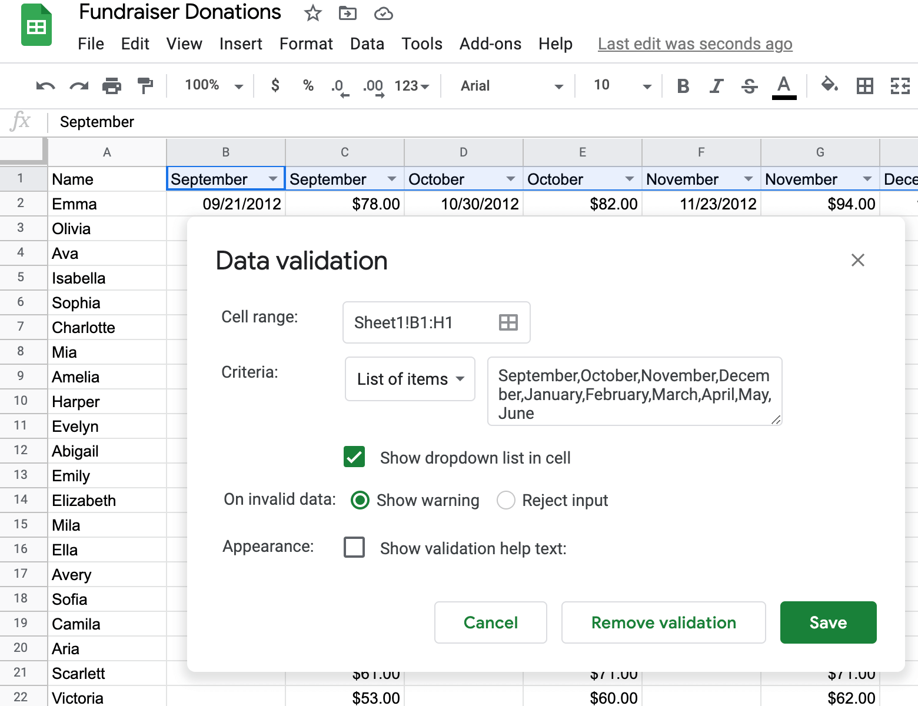Open the zoom level dropdown showing 100%
The image size is (918, 706).
[212, 85]
